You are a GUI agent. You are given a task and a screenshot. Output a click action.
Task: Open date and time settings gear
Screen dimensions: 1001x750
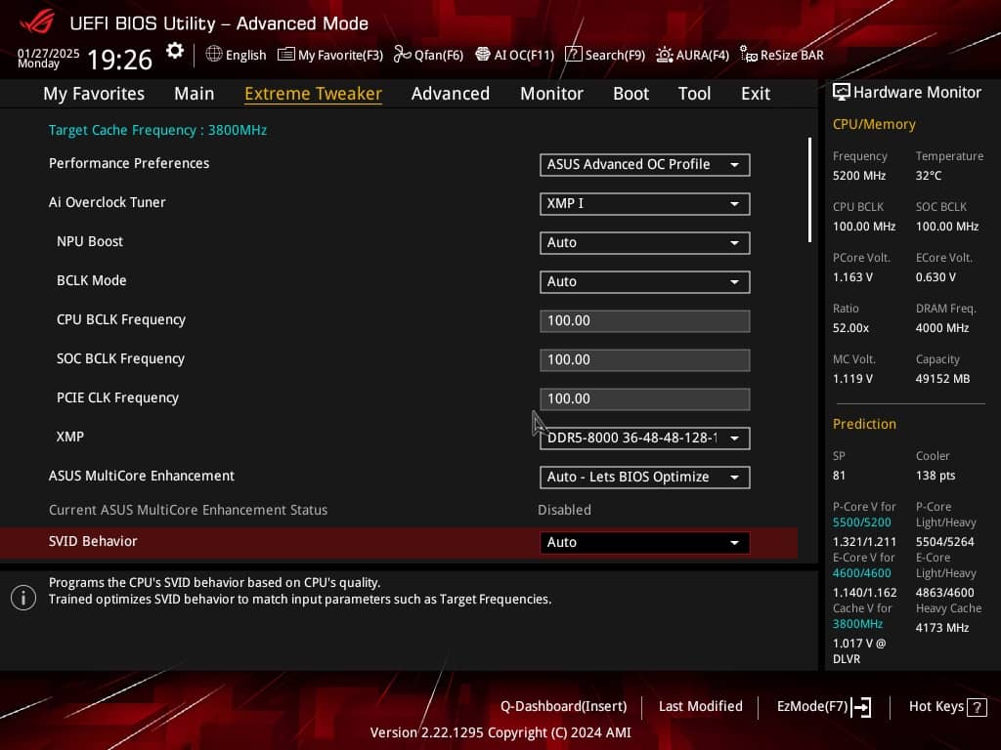(174, 51)
